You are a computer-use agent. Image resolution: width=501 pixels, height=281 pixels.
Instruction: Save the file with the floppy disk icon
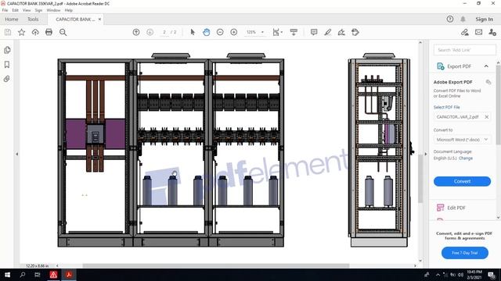[x=8, y=32]
